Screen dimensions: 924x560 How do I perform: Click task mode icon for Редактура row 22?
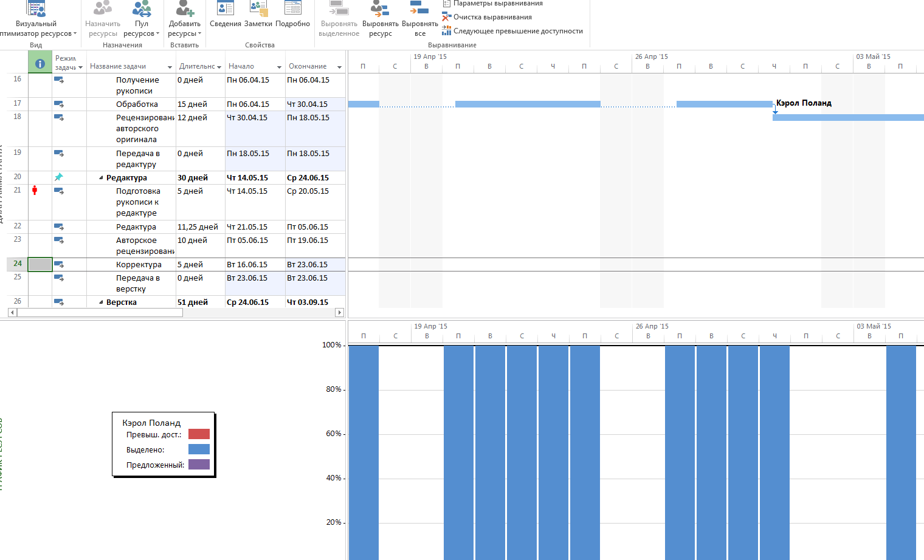coord(59,227)
